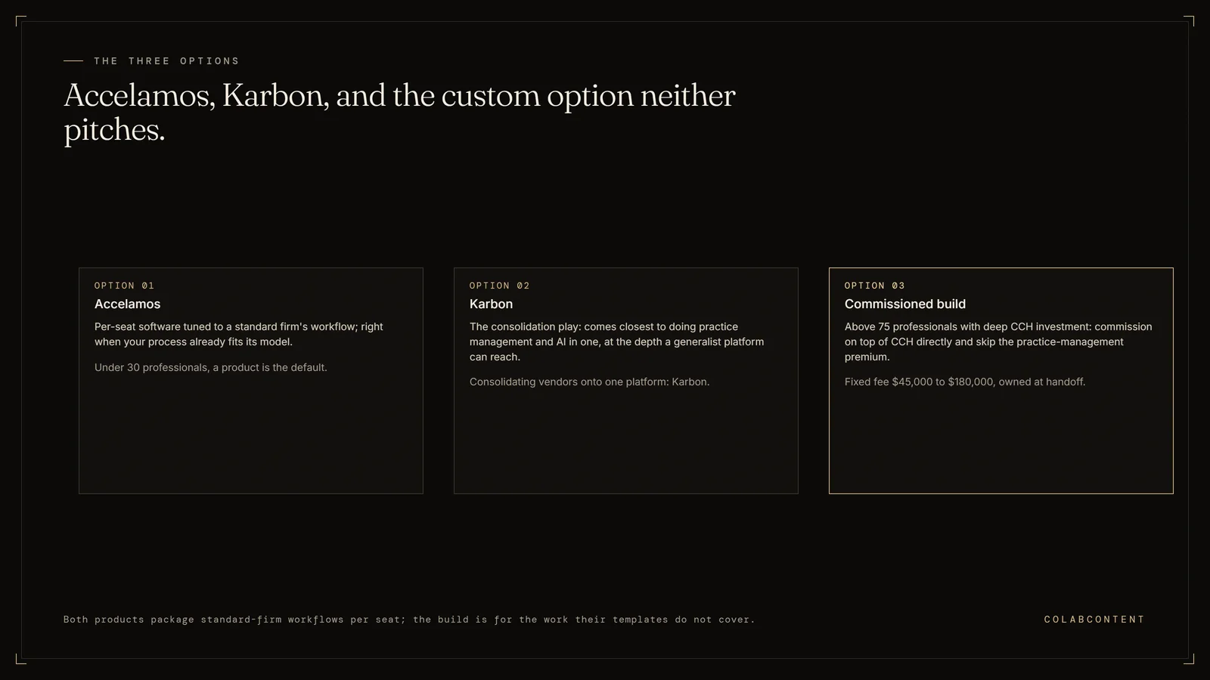1210x680 pixels.
Task: Click the OPTION 03 label
Action: [874, 286]
